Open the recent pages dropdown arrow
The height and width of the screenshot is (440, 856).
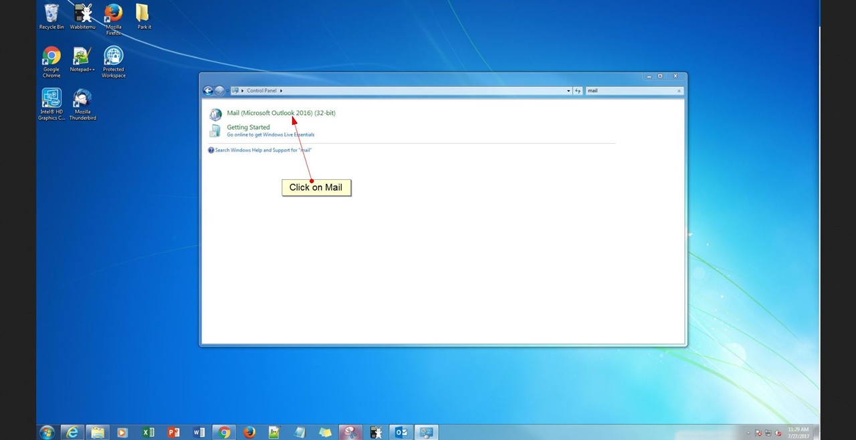click(227, 91)
